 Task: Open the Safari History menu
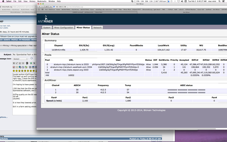pyautogui.click(x=32, y=1)
